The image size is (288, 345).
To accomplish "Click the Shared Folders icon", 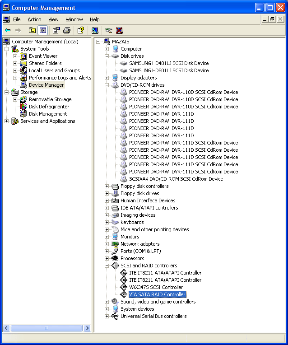I will 23,63.
